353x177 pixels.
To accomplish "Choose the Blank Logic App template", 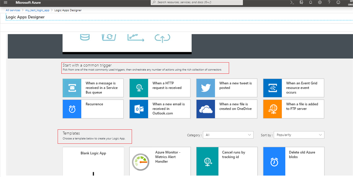I will tap(93, 161).
